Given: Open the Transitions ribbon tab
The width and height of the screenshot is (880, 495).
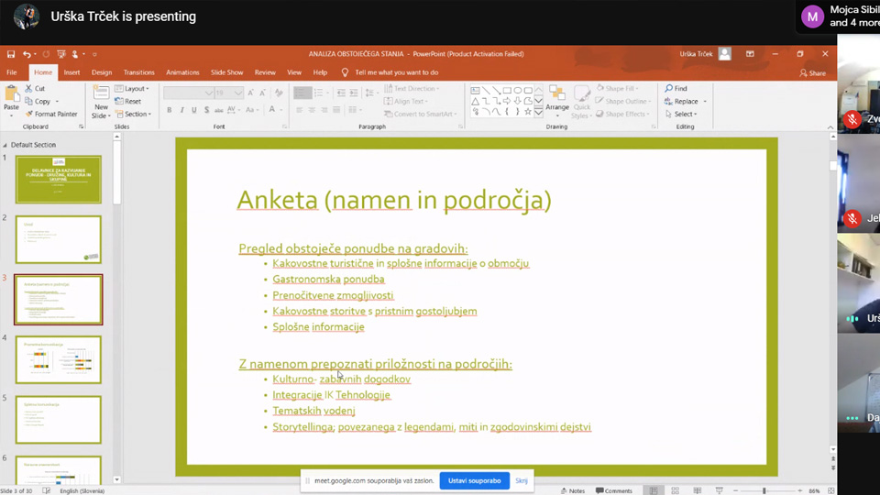Looking at the screenshot, I should pyautogui.click(x=139, y=72).
